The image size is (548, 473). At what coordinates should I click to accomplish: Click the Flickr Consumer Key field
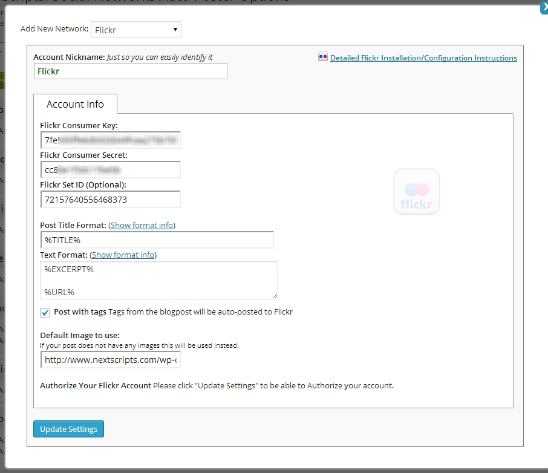(111, 140)
